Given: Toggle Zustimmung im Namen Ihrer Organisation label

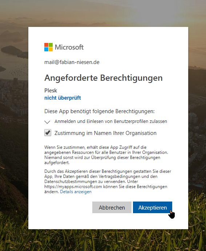Looking at the screenshot, I should (x=105, y=133).
